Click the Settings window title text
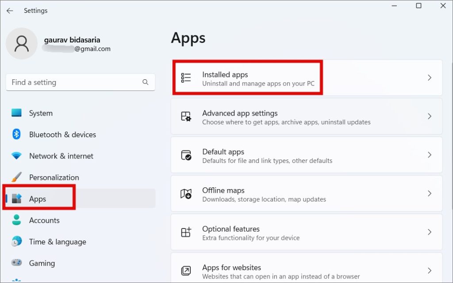The height and width of the screenshot is (283, 453). pos(35,11)
